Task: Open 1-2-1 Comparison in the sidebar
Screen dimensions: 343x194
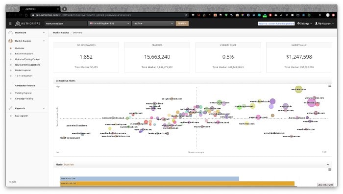Action: point(24,76)
